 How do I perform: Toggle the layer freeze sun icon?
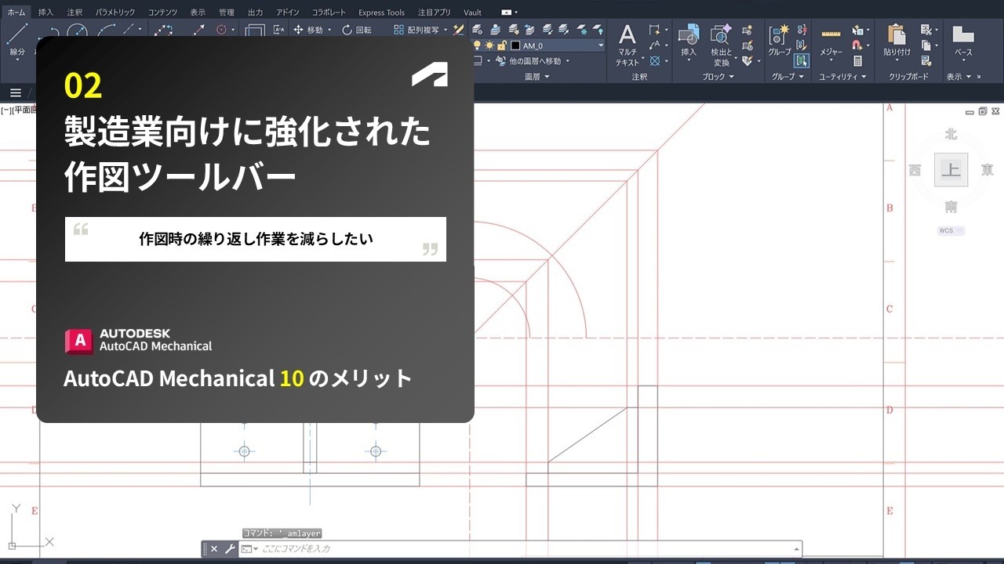[489, 45]
